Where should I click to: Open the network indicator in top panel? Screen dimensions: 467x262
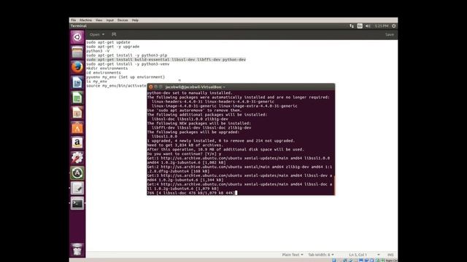[352, 26]
